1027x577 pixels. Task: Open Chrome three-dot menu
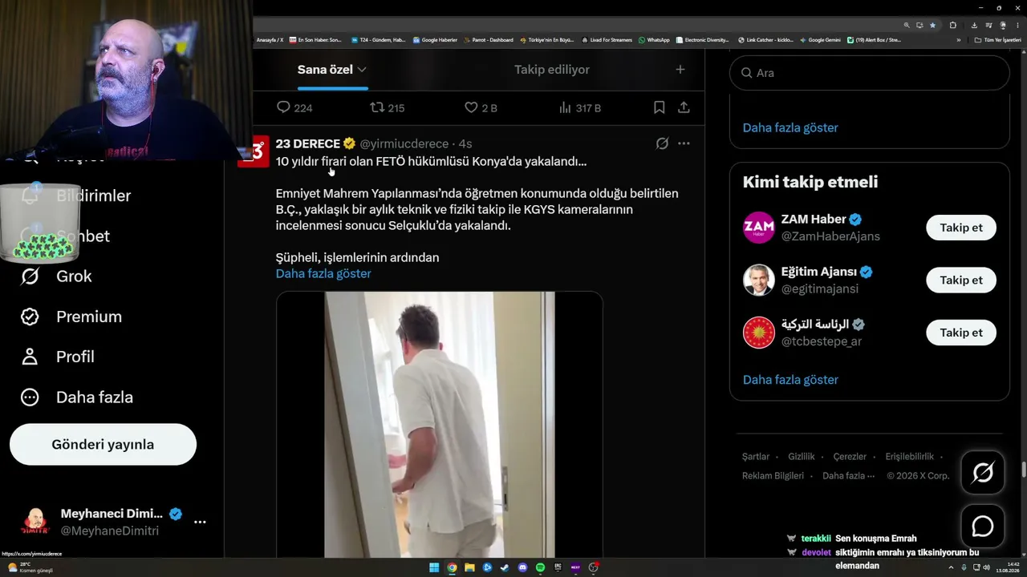[1017, 25]
